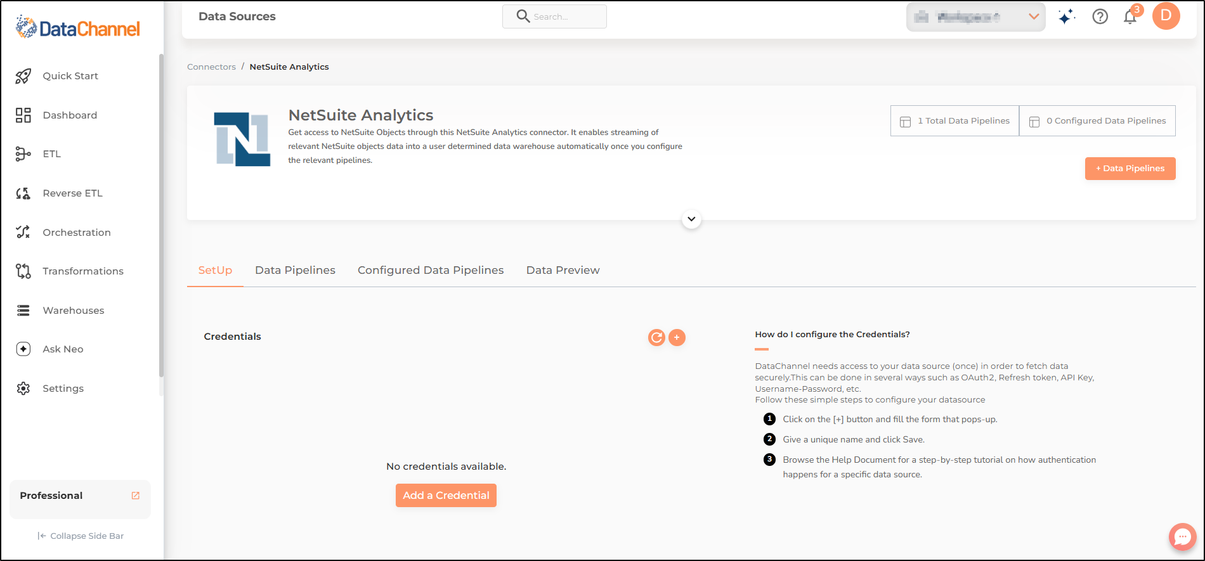This screenshot has width=1205, height=561.
Task: Open Quick Start rocket icon
Action: [x=23, y=76]
